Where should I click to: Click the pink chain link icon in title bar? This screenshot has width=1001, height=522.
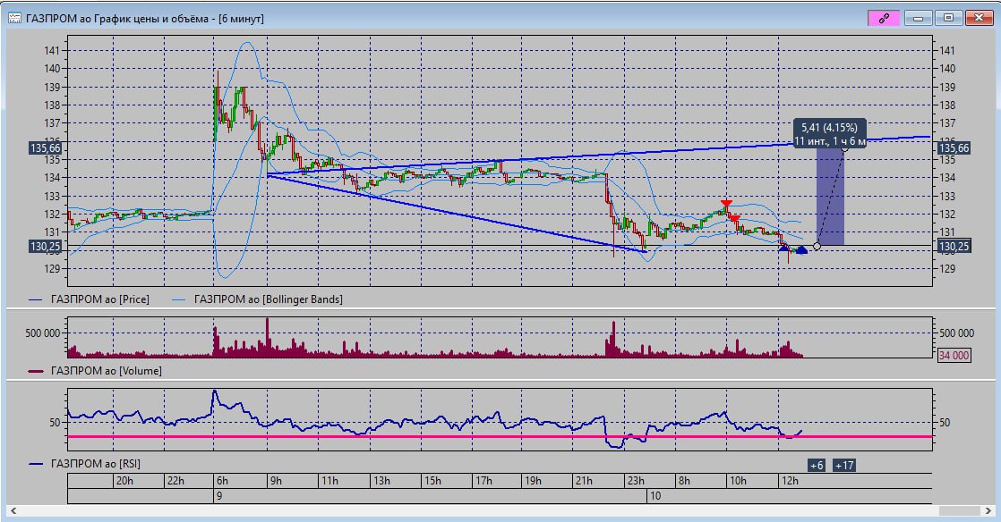(883, 17)
